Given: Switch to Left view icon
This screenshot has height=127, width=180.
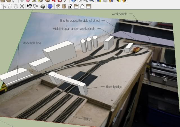Looking at the screenshot, I should click(x=89, y=6).
